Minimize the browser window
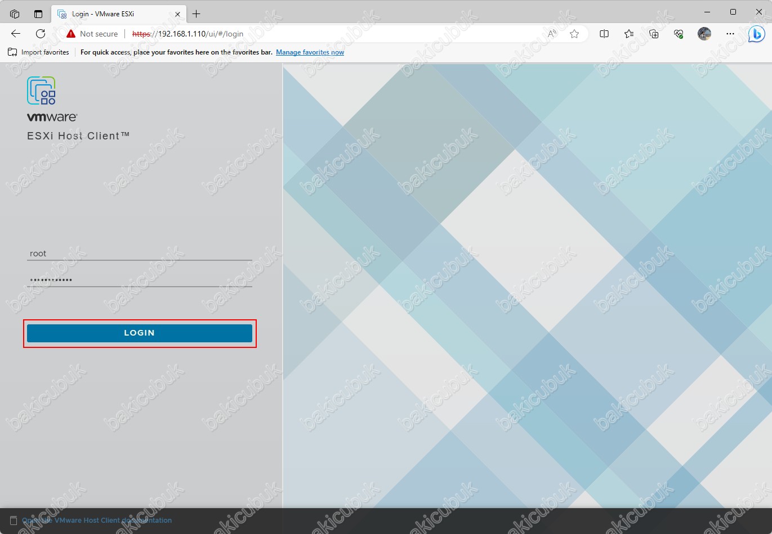Image resolution: width=772 pixels, height=534 pixels. tap(707, 12)
